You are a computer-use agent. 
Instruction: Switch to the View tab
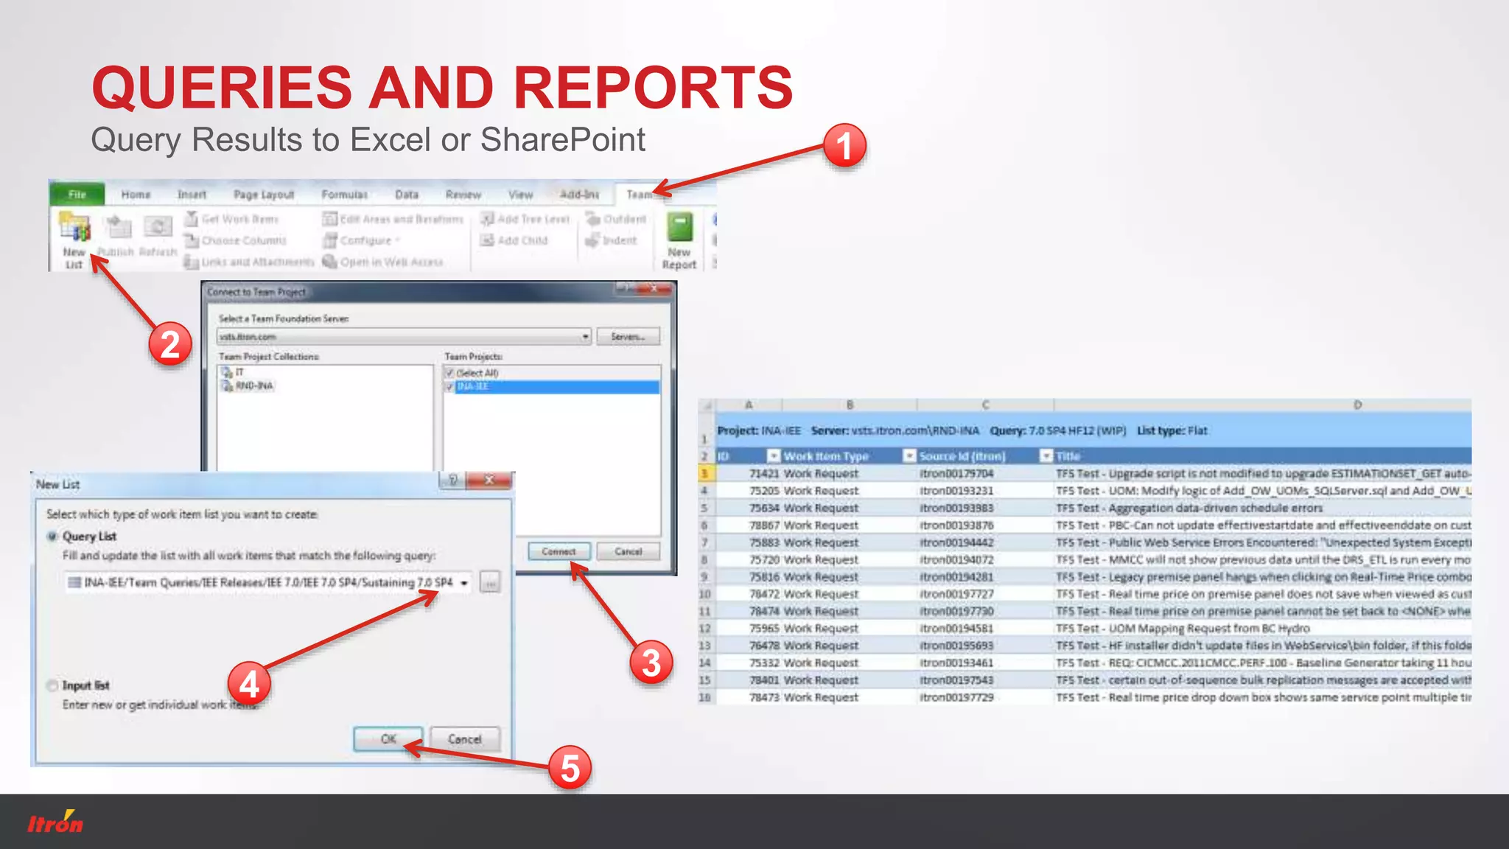[520, 195]
